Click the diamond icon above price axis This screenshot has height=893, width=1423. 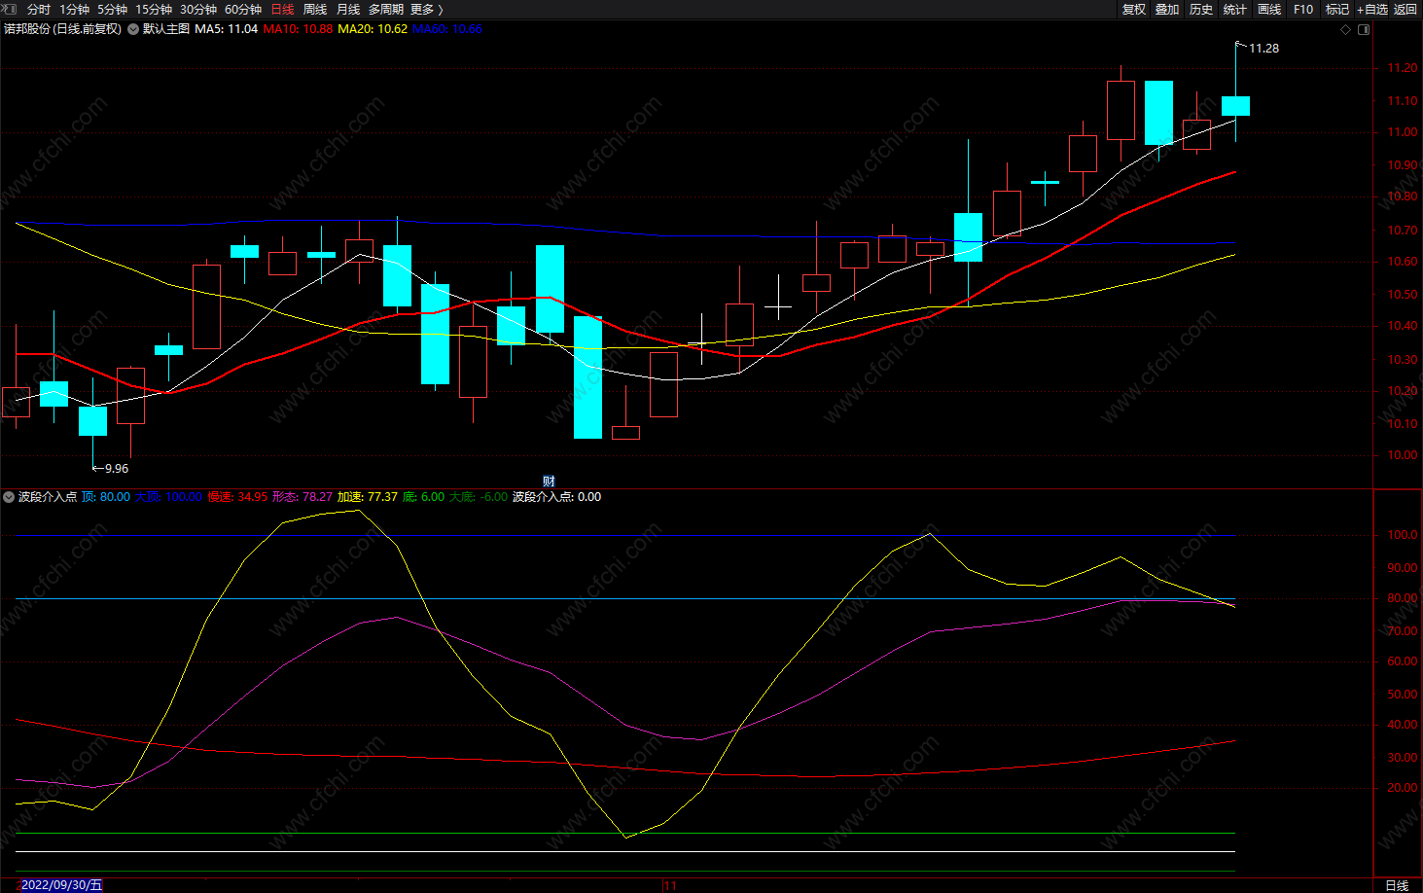click(x=1346, y=29)
